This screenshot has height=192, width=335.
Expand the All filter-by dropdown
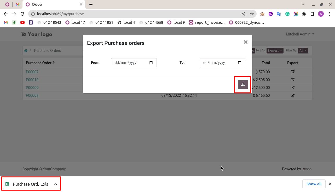303,51
